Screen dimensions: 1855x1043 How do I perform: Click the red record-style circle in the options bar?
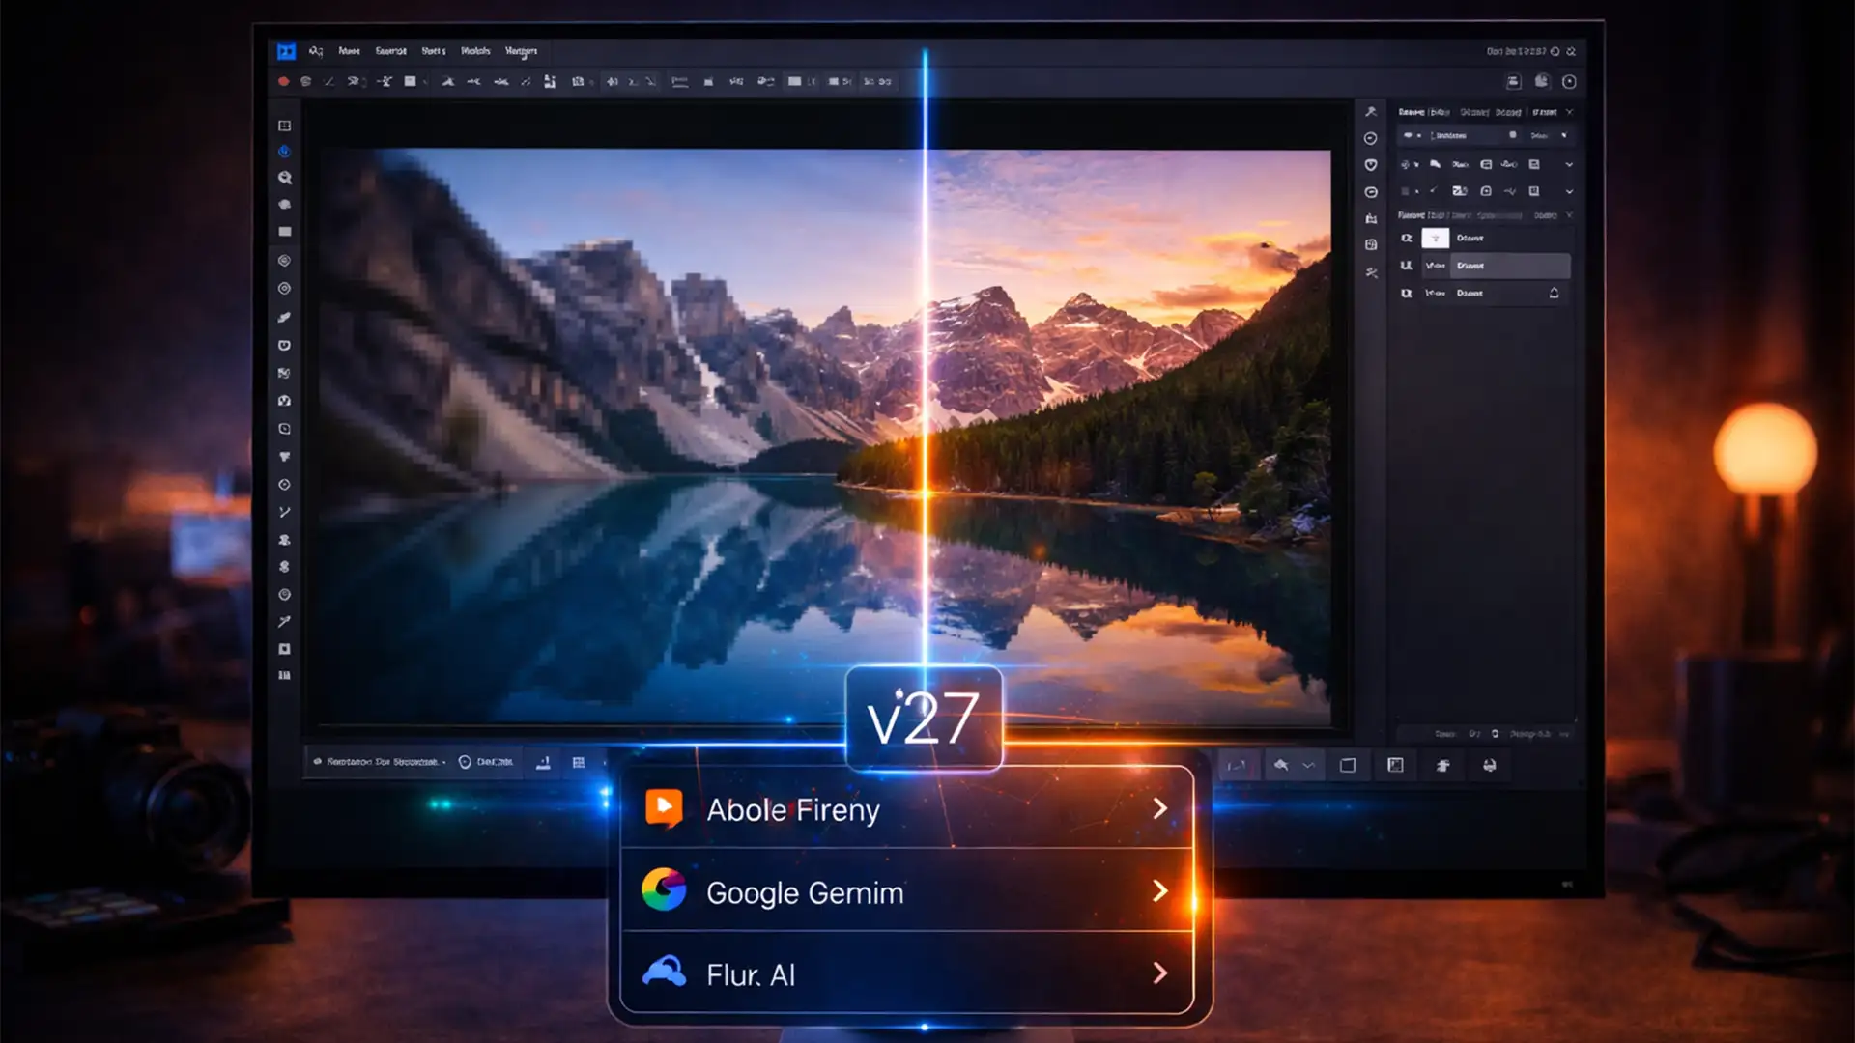[282, 81]
